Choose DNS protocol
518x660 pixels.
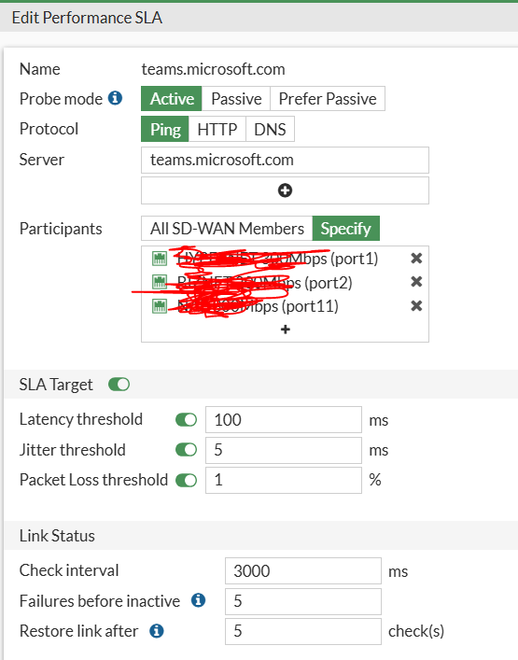270,129
